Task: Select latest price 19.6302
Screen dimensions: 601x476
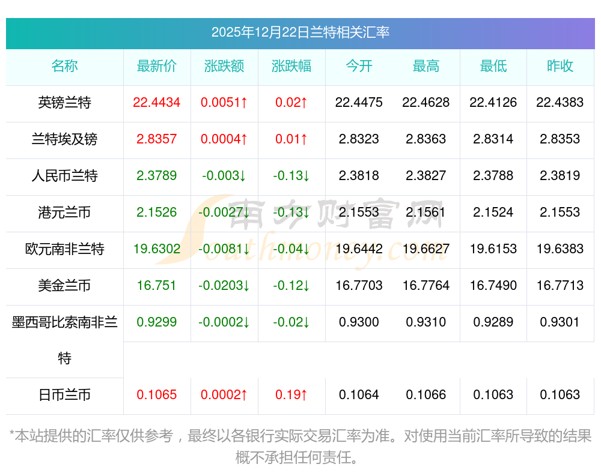Action: (157, 249)
